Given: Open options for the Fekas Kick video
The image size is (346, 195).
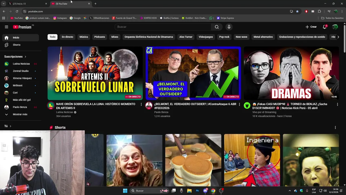Looking at the screenshot, I should pos(337,104).
